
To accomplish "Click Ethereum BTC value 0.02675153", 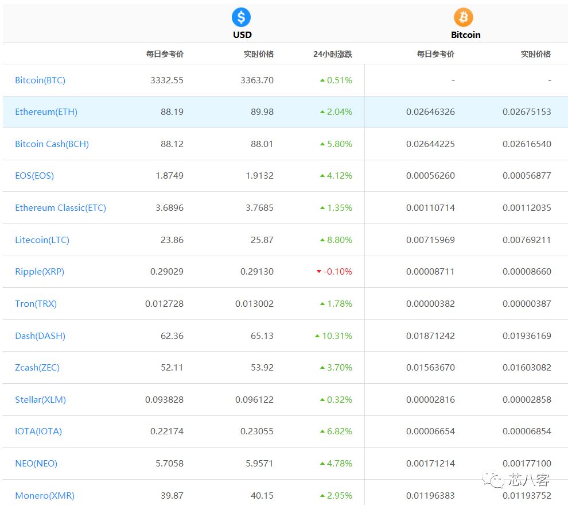I will [527, 111].
